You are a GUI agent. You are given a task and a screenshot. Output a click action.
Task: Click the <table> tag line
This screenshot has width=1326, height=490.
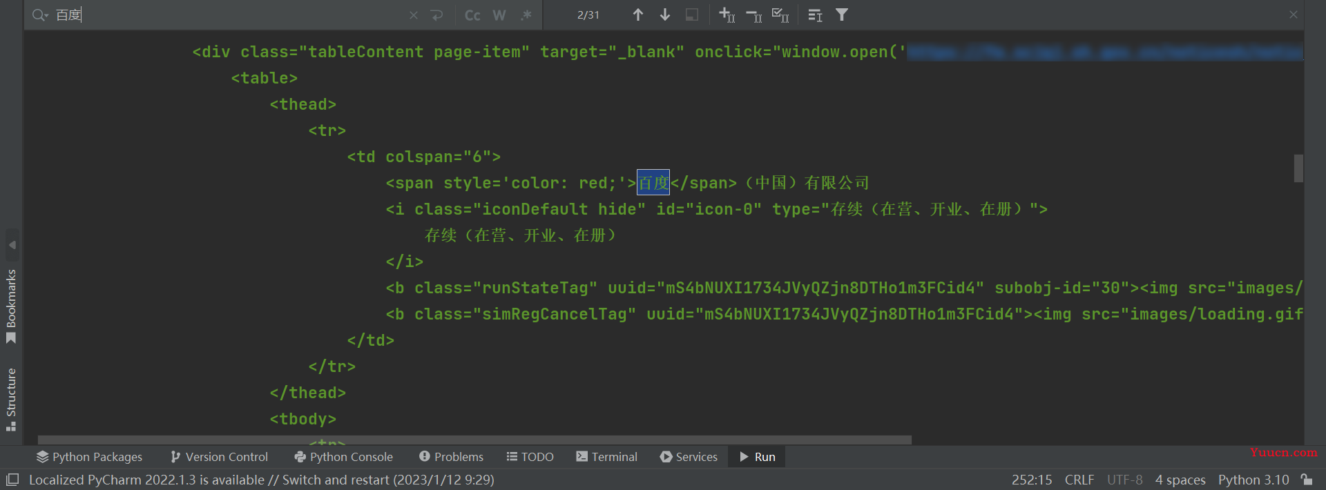[x=265, y=78]
